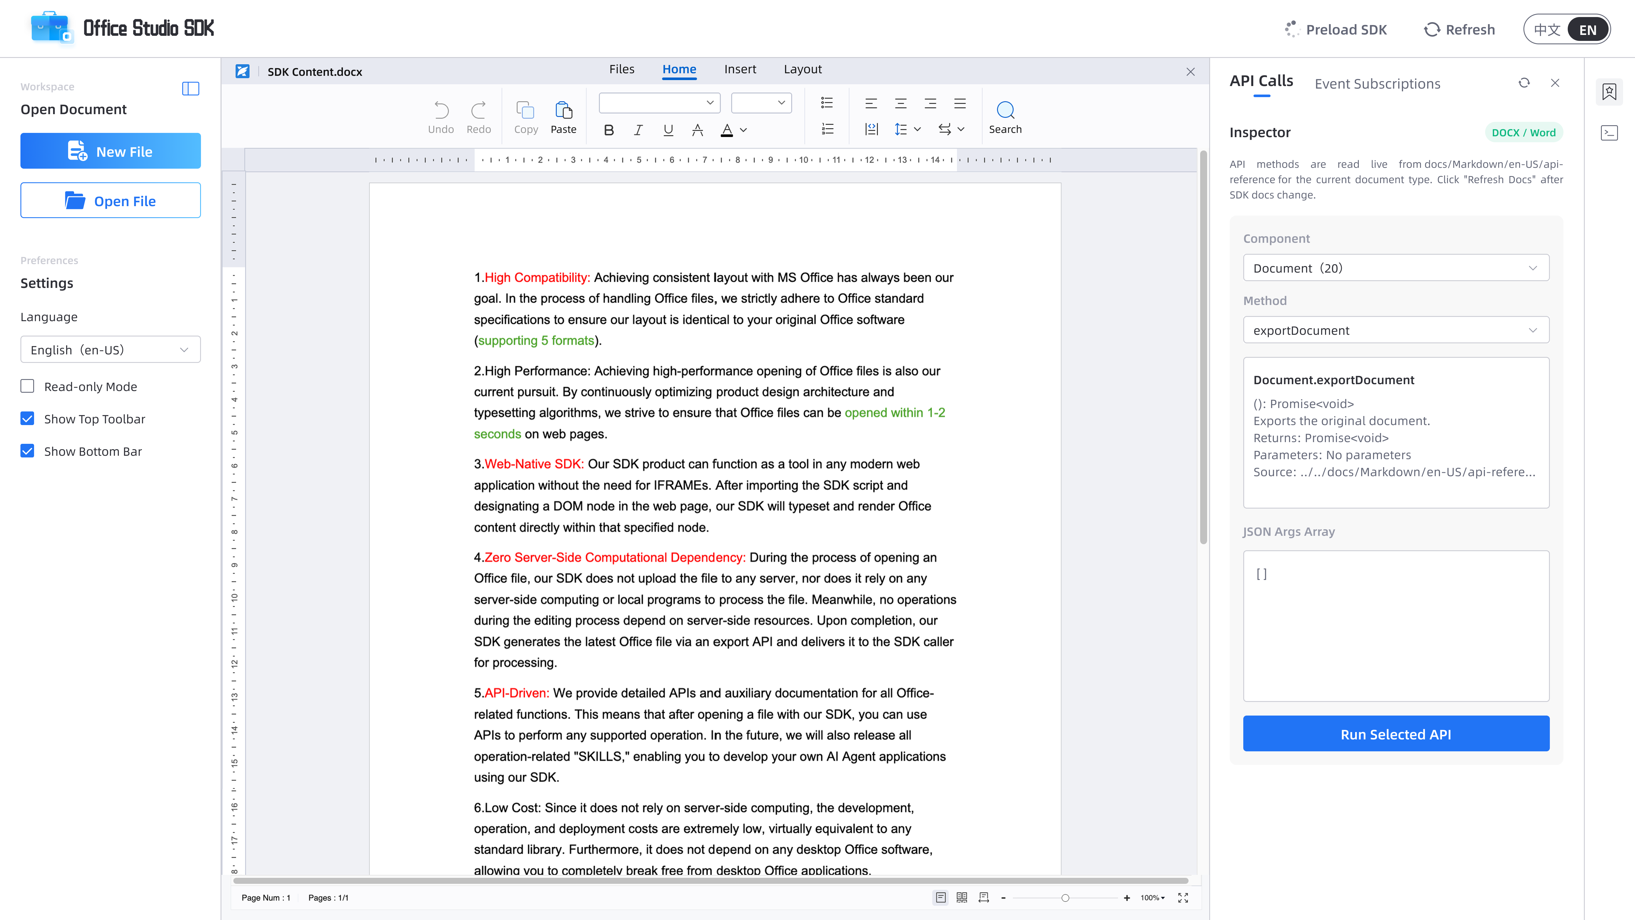Screen dimensions: 1635x920
Task: Adjust the zoom slider handle
Action: click(1065, 898)
